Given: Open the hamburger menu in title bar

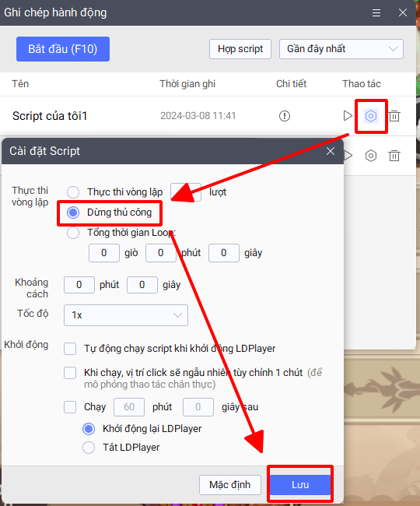Looking at the screenshot, I should (x=376, y=12).
